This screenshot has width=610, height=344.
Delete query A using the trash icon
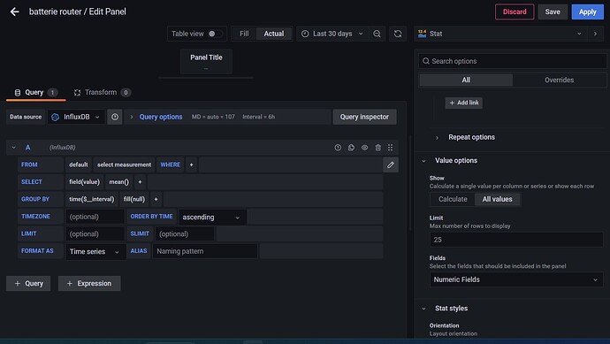[x=377, y=148]
